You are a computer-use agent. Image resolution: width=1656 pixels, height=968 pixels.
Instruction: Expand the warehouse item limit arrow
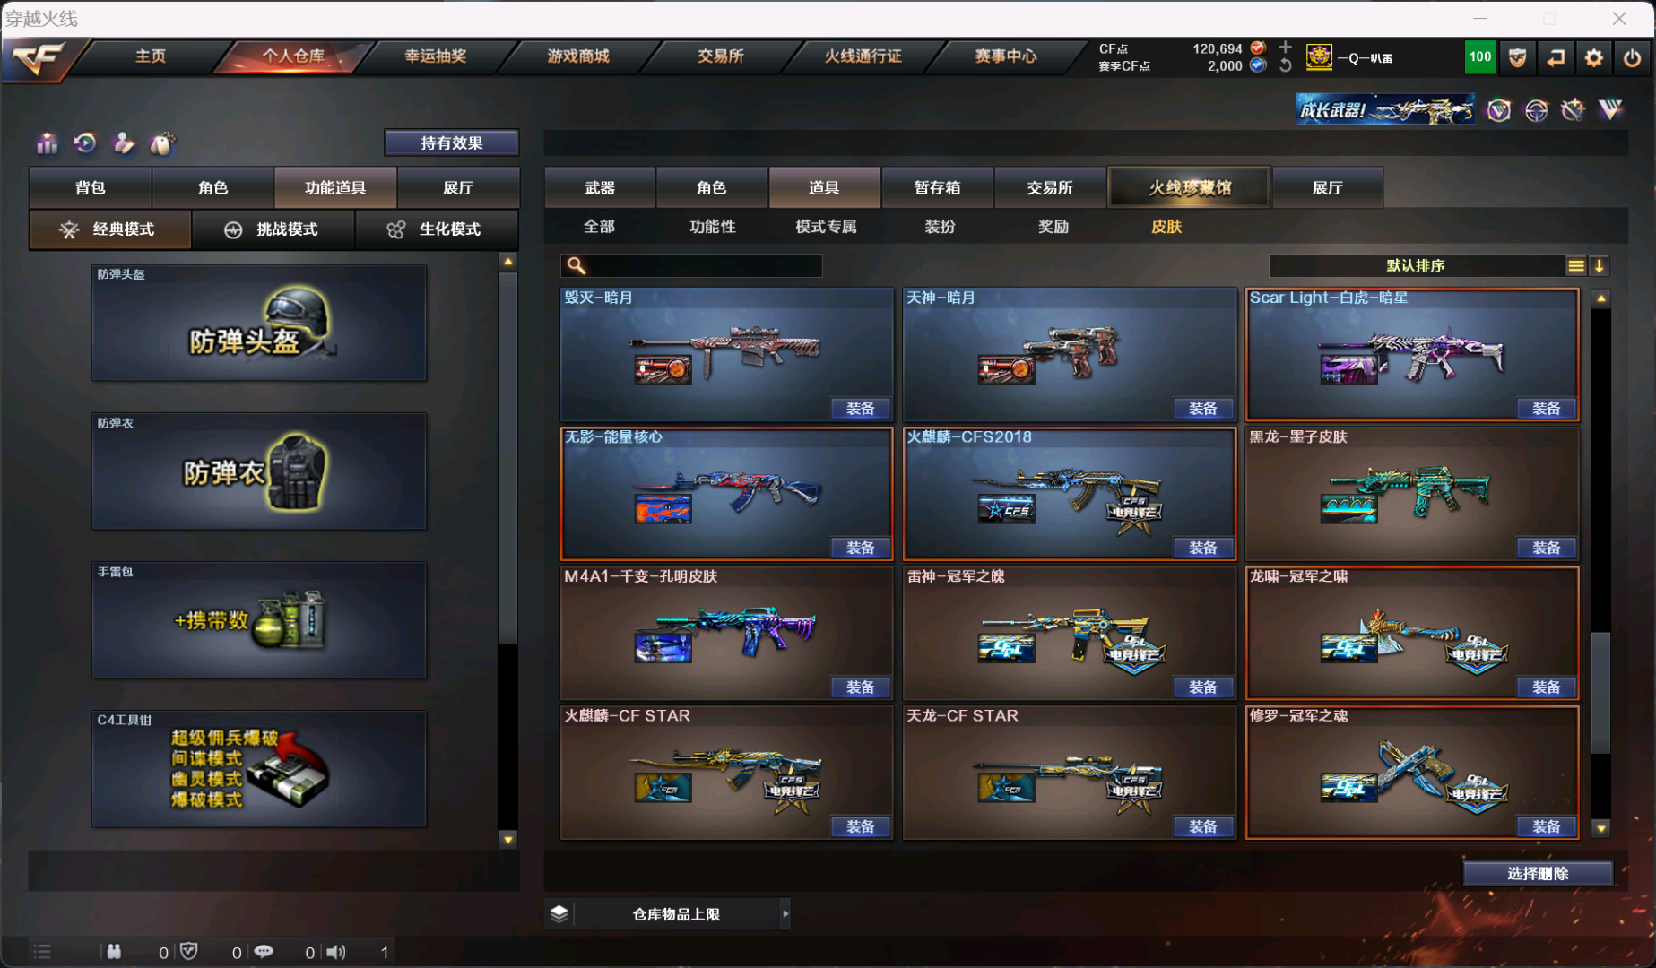click(x=785, y=914)
